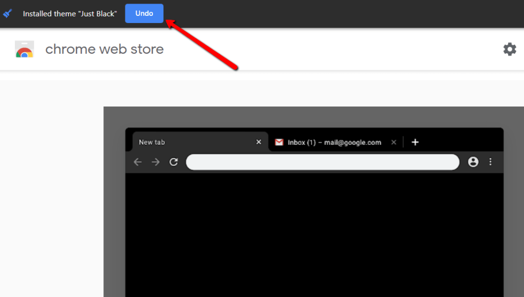Click the Undo button to revert the theme
The width and height of the screenshot is (524, 297).
pyautogui.click(x=144, y=13)
